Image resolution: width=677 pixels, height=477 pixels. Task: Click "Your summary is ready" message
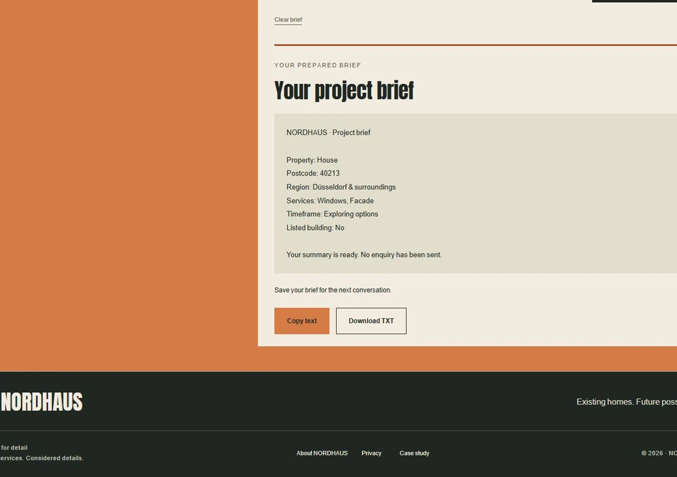(x=364, y=255)
